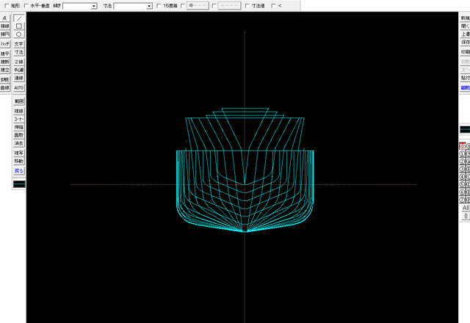Select layer 5 button
Image resolution: width=470 pixels, height=323 pixels.
[x=463, y=184]
